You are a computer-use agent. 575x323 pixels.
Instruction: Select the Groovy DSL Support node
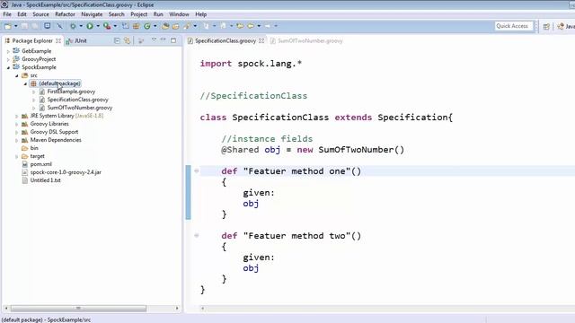pos(54,132)
